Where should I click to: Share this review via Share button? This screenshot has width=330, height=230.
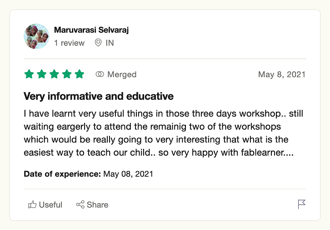(92, 205)
